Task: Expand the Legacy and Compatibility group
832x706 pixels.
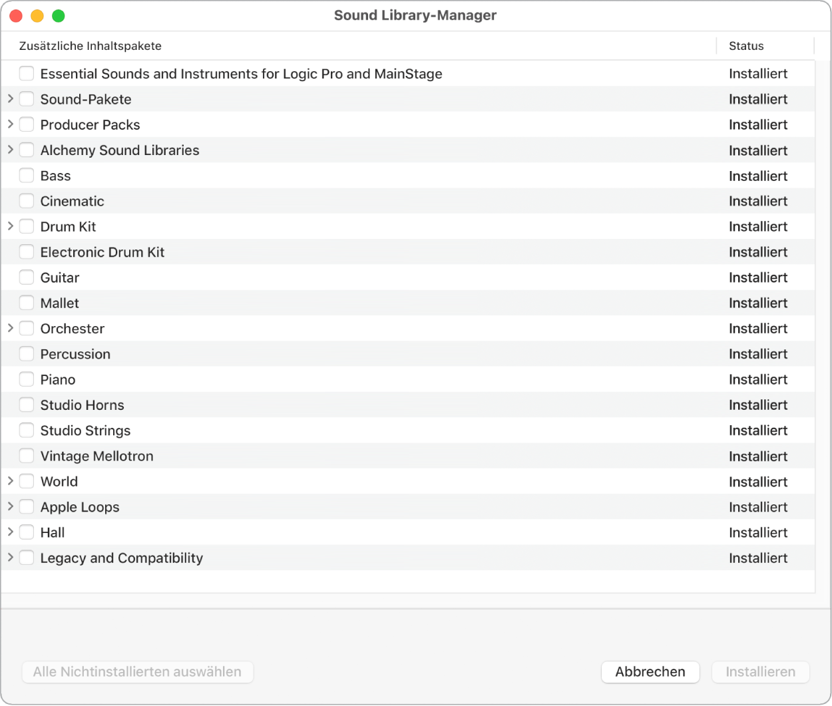Action: pyautogui.click(x=11, y=558)
